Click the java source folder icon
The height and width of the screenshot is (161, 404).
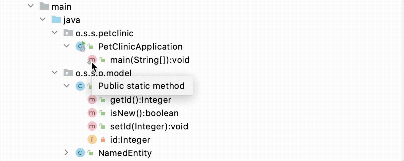pyautogui.click(x=56, y=20)
